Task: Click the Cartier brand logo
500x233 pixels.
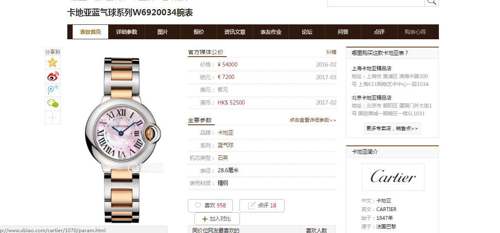Action: pyautogui.click(x=393, y=177)
